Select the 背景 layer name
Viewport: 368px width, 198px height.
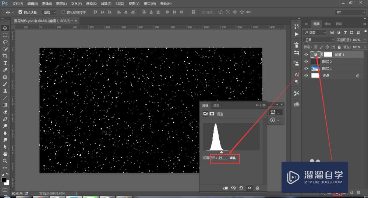point(326,75)
